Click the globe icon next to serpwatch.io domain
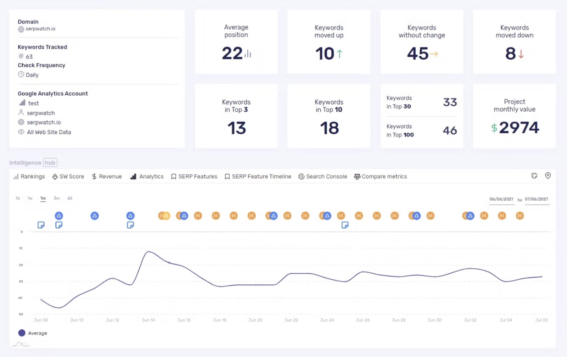The width and height of the screenshot is (567, 357). coord(21,29)
